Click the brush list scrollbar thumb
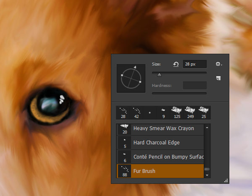This screenshot has width=252, height=196. (207, 169)
